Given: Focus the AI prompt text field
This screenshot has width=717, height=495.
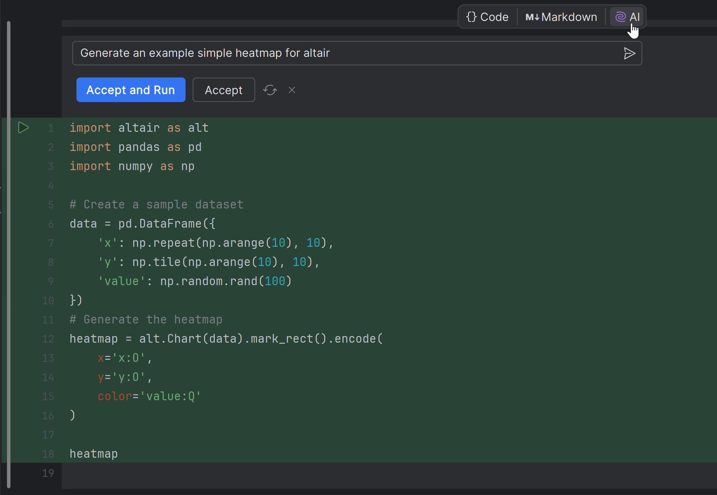Looking at the screenshot, I should (349, 53).
